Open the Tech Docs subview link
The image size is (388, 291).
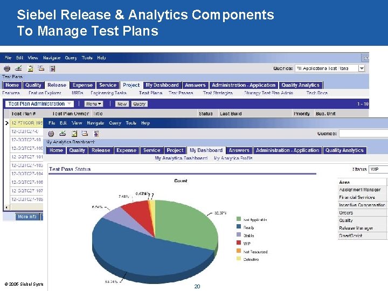(x=317, y=93)
